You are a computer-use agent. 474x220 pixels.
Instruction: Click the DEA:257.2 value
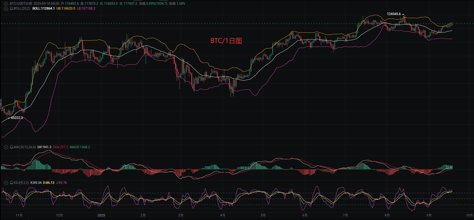[61, 147]
